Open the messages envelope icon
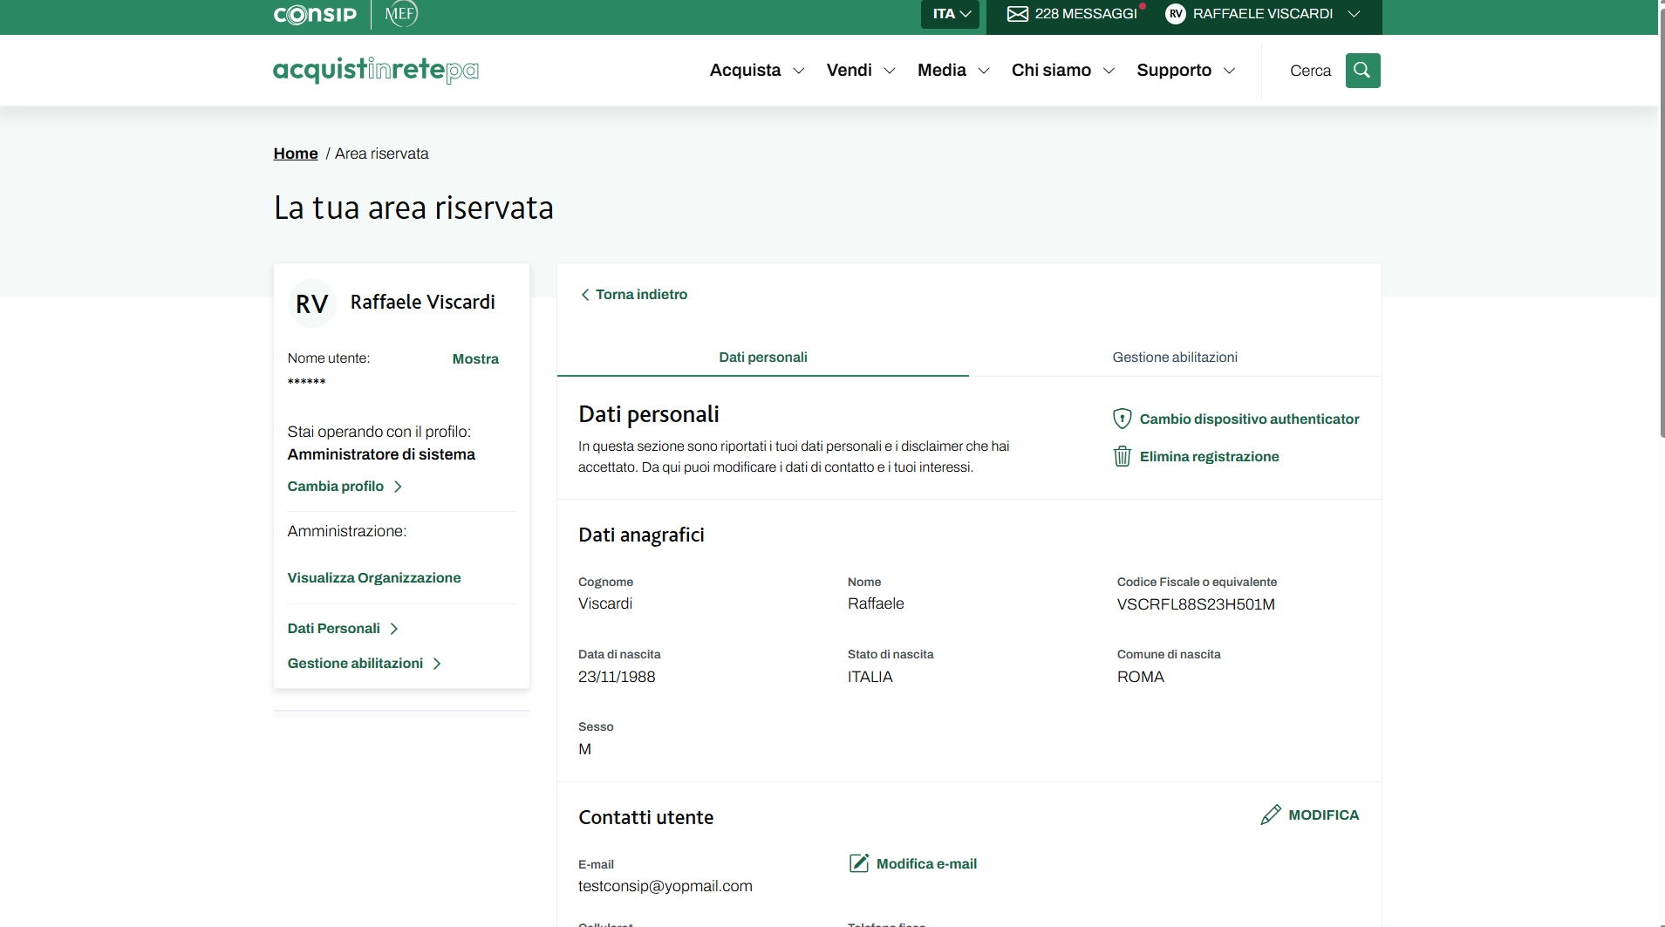The width and height of the screenshot is (1665, 927). click(x=1017, y=14)
